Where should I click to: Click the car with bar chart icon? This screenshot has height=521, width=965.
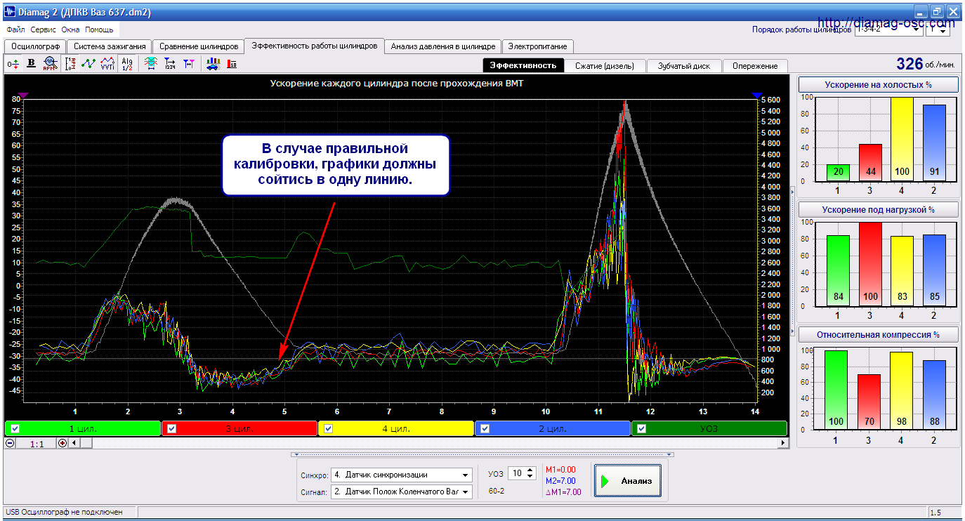coord(214,64)
